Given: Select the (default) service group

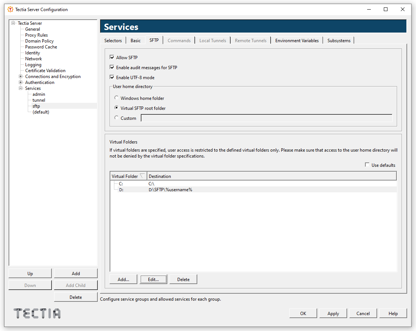Looking at the screenshot, I should tap(41, 112).
